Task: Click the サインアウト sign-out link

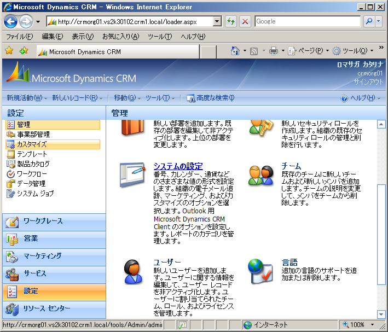Action: click(368, 81)
